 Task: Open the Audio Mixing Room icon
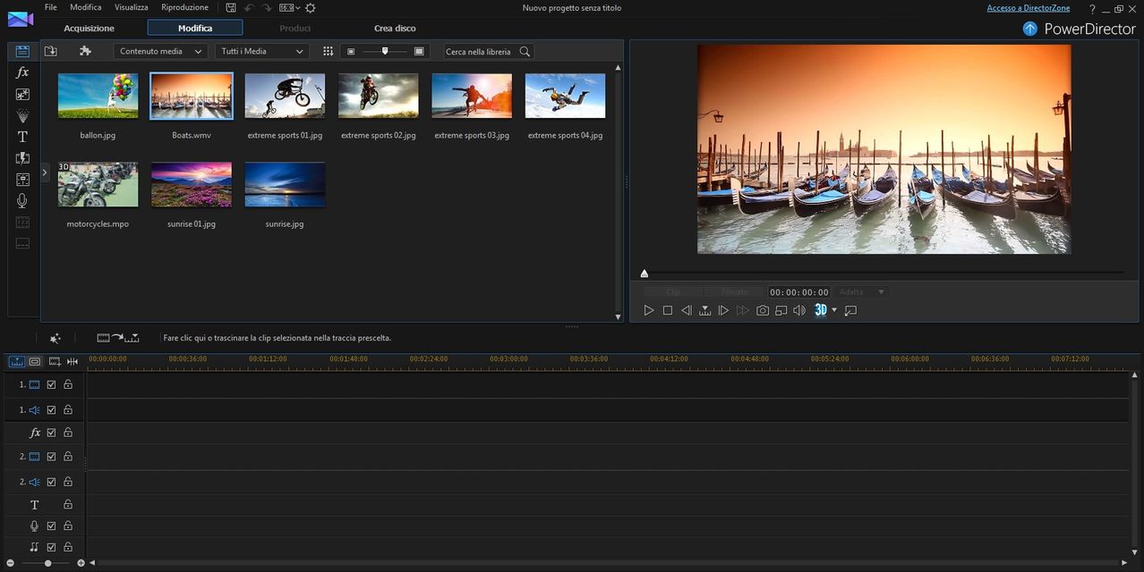(x=22, y=180)
